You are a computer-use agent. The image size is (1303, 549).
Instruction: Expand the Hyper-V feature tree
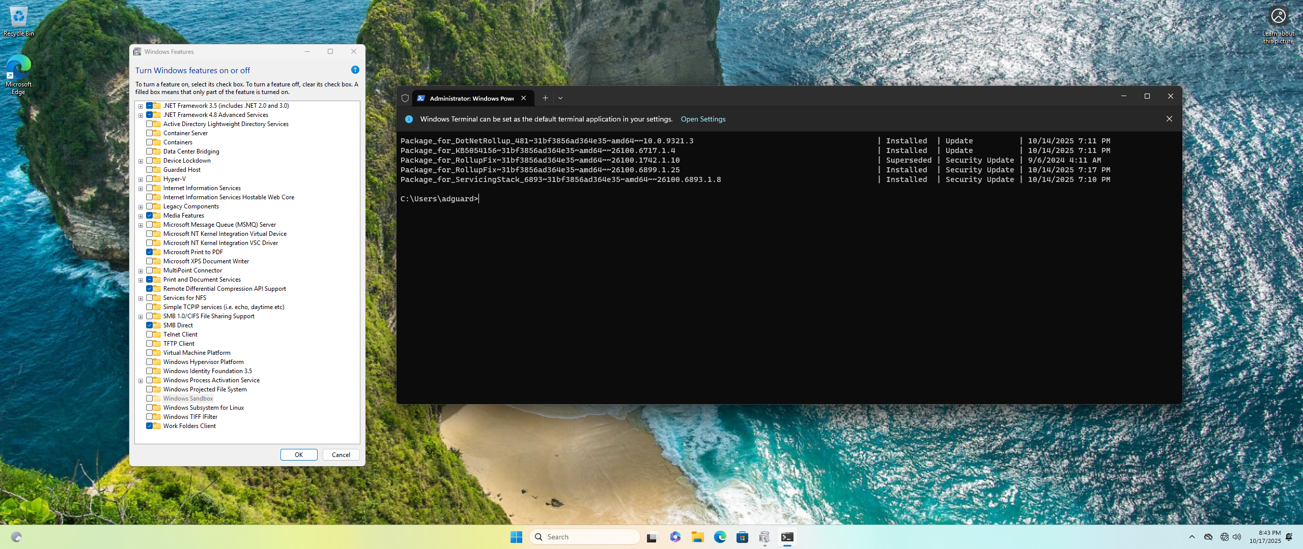coord(140,179)
